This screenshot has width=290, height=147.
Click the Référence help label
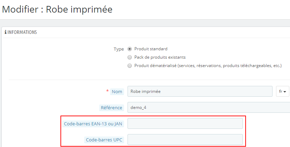(111, 108)
